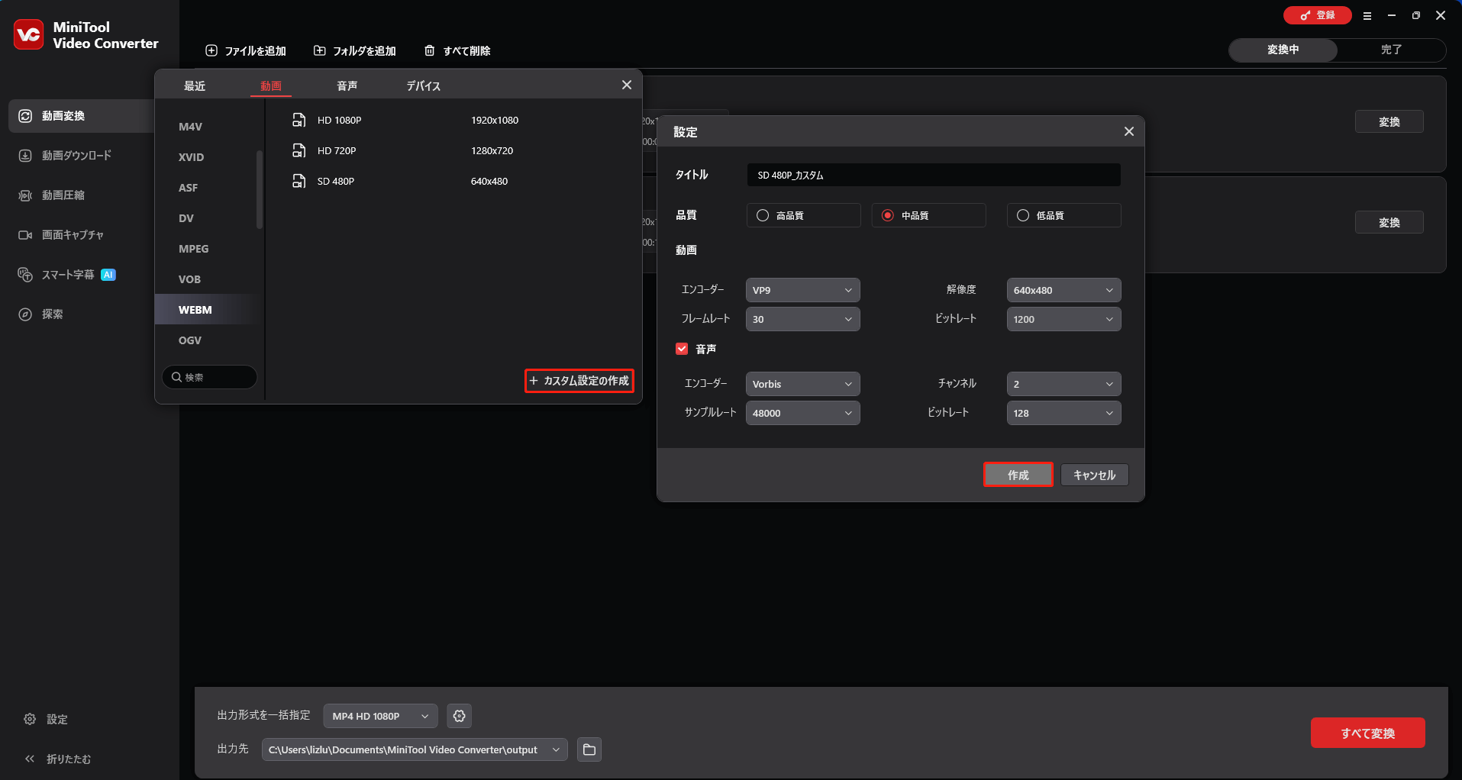Viewport: 1462px width, 780px height.
Task: Open the MP4 HD 1080P format dropdown
Action: tap(379, 716)
